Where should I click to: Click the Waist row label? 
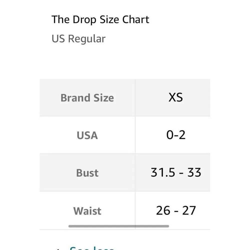87,211
